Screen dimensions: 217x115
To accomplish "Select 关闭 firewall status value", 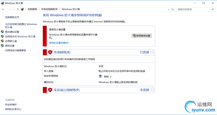I will [101, 66].
